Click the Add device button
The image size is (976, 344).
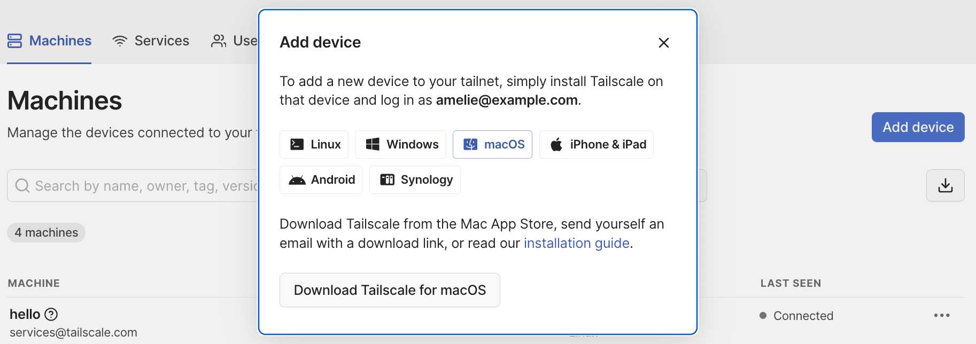pyautogui.click(x=917, y=127)
